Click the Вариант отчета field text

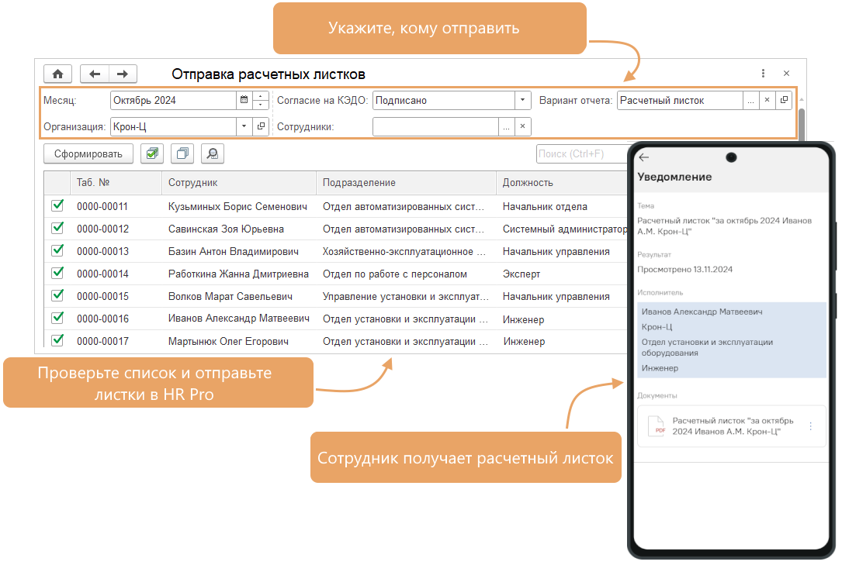[681, 100]
